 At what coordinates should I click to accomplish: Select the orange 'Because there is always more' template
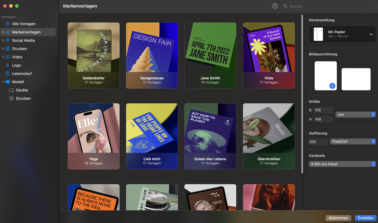click(94, 197)
